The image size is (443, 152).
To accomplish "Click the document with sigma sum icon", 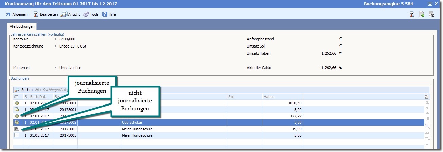I will [x=431, y=14].
